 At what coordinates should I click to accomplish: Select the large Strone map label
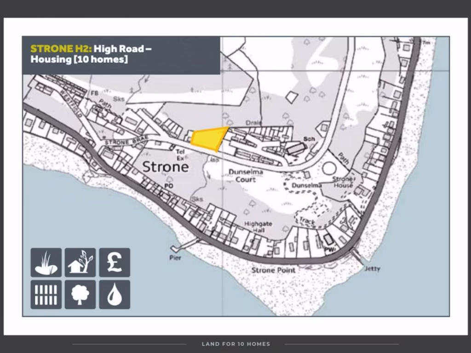click(165, 167)
